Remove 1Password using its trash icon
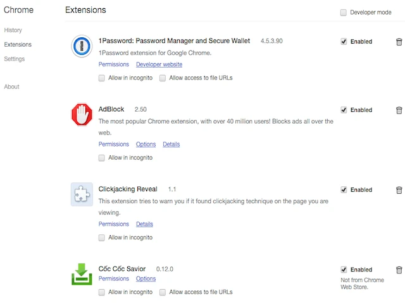This screenshot has height=303, width=405. (399, 42)
